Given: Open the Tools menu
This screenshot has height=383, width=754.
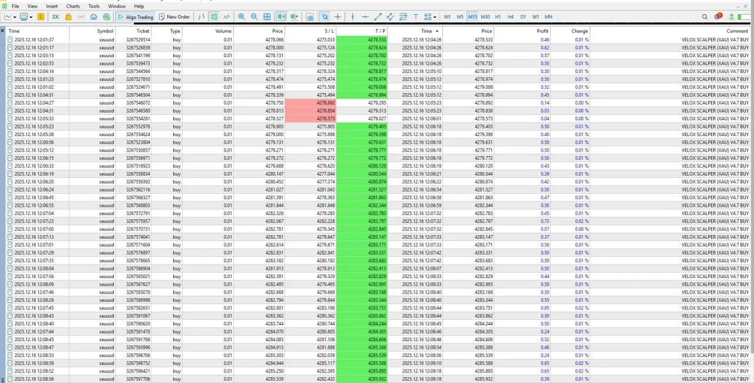Looking at the screenshot, I should 94,6.
